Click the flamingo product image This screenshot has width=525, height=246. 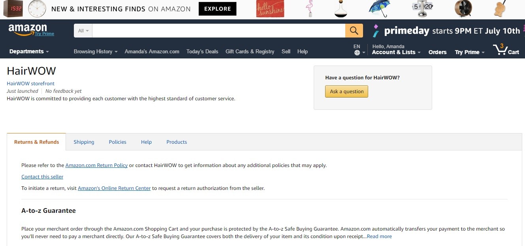pos(310,9)
